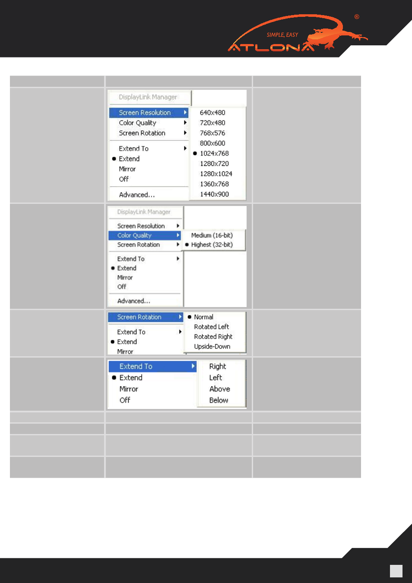The width and height of the screenshot is (412, 583).
Task: Expand Extend To arrow beside resolution list
Action: click(x=185, y=149)
